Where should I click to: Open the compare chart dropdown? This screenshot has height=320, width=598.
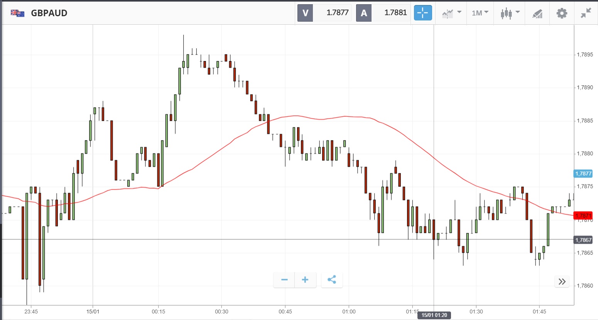pos(451,13)
